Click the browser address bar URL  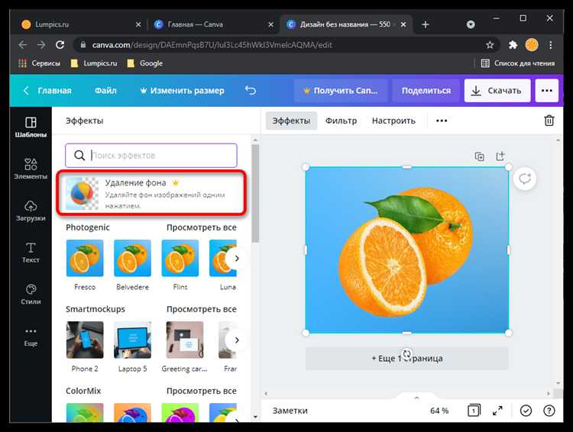[212, 45]
